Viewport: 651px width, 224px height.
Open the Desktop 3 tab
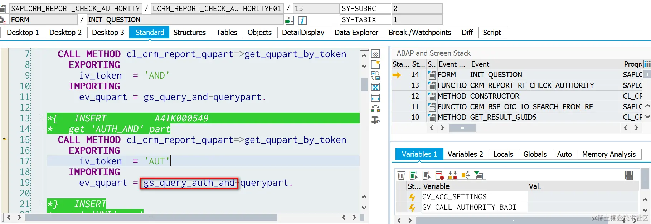tap(108, 33)
